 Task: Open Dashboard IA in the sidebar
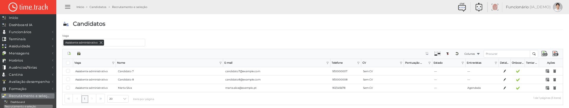(28, 25)
